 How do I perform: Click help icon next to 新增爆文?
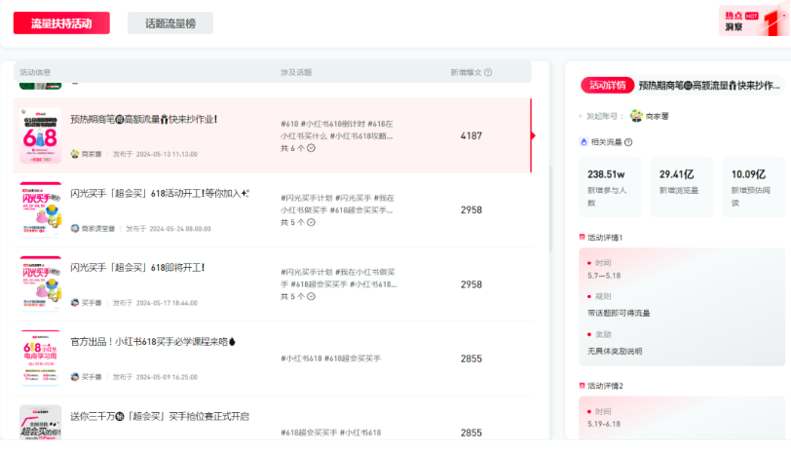[488, 73]
